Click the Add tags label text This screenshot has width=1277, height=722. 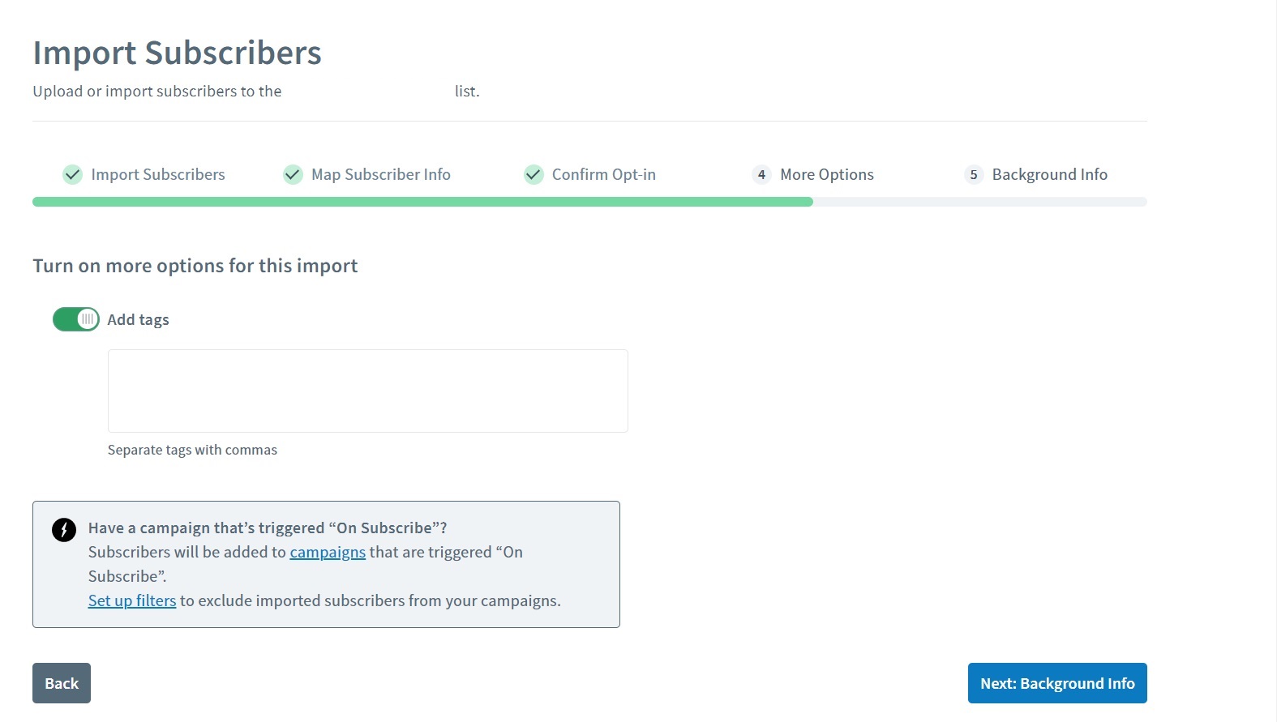[x=139, y=320]
